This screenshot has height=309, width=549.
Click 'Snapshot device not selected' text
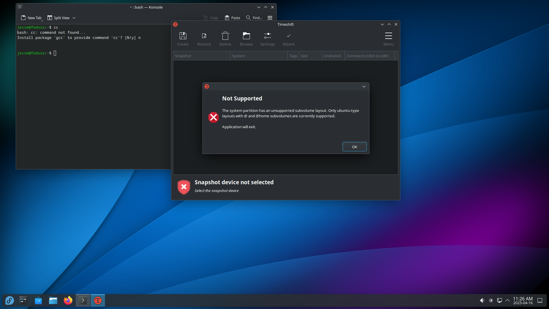coord(234,182)
